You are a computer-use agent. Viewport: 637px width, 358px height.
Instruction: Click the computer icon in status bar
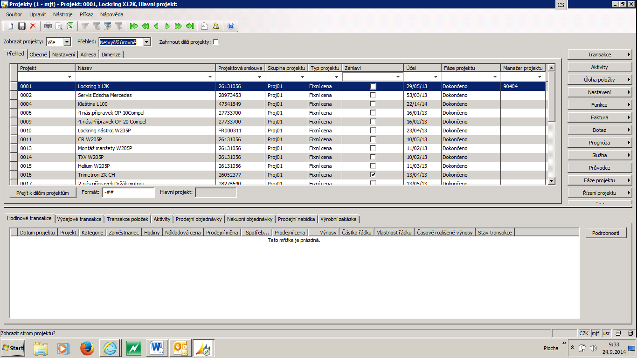tap(618, 333)
